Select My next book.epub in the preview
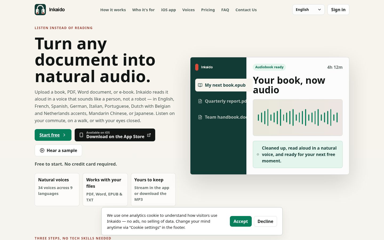 (224, 85)
